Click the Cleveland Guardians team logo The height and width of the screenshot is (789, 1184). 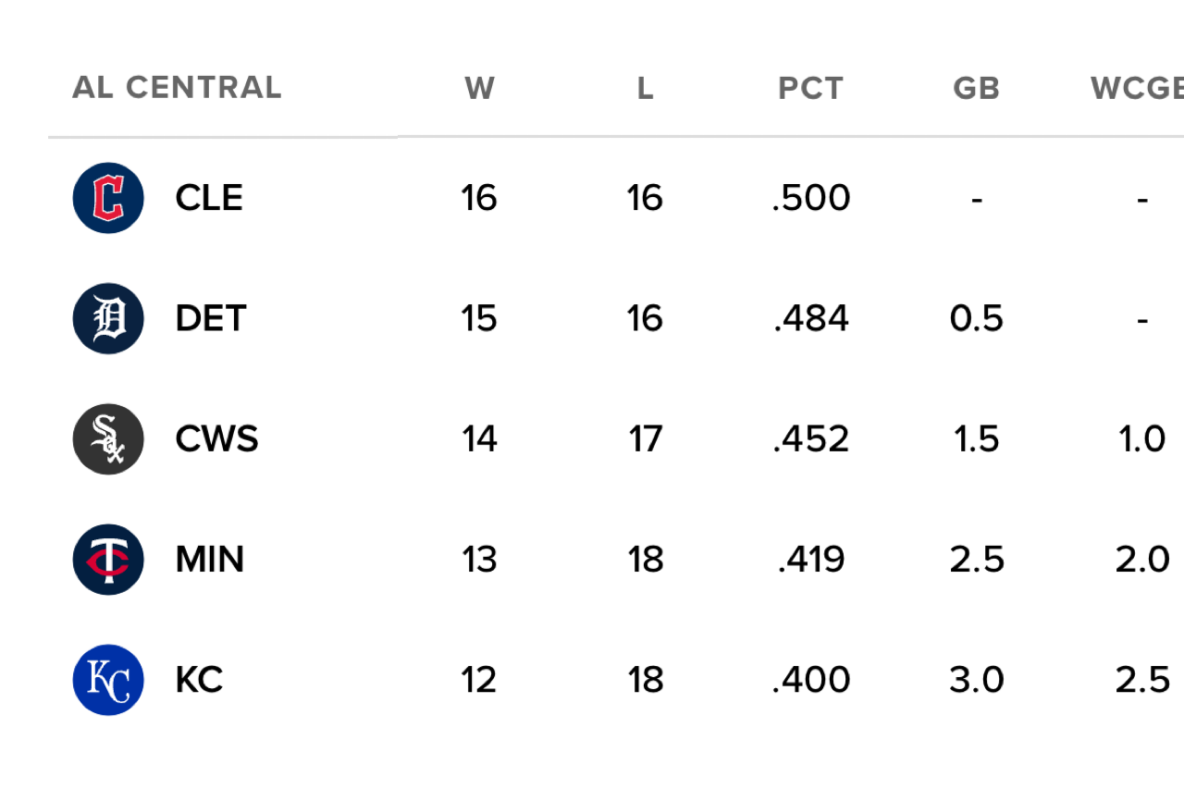[x=108, y=198]
